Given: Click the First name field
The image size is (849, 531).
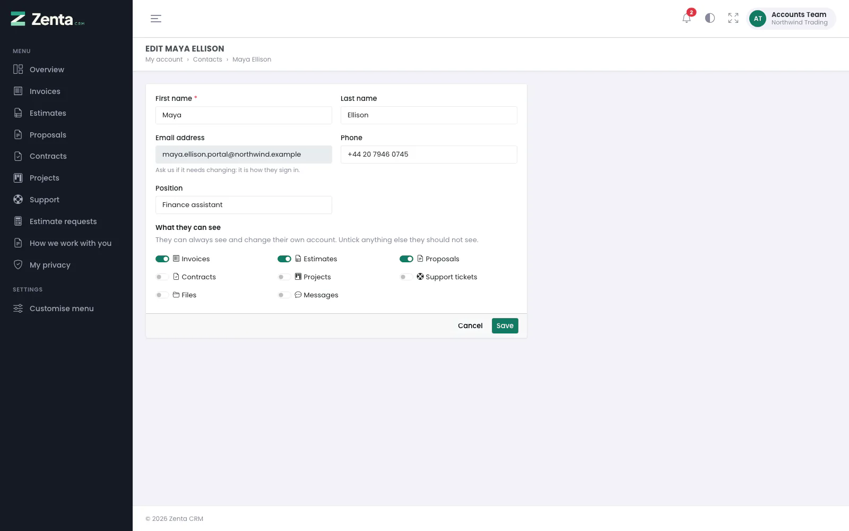Looking at the screenshot, I should click(244, 115).
